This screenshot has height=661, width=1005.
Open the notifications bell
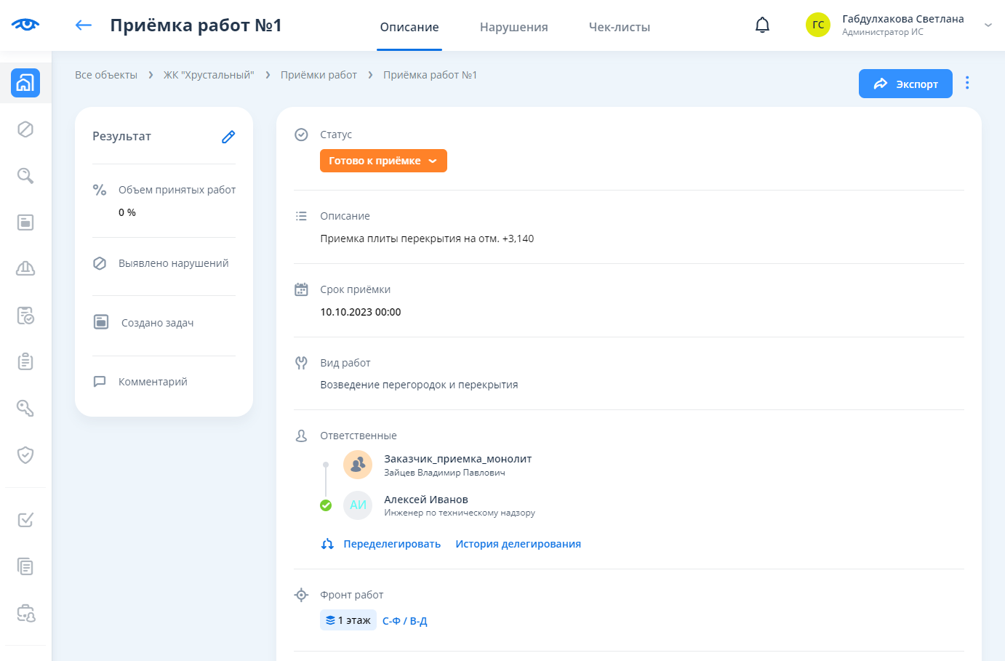coord(762,25)
